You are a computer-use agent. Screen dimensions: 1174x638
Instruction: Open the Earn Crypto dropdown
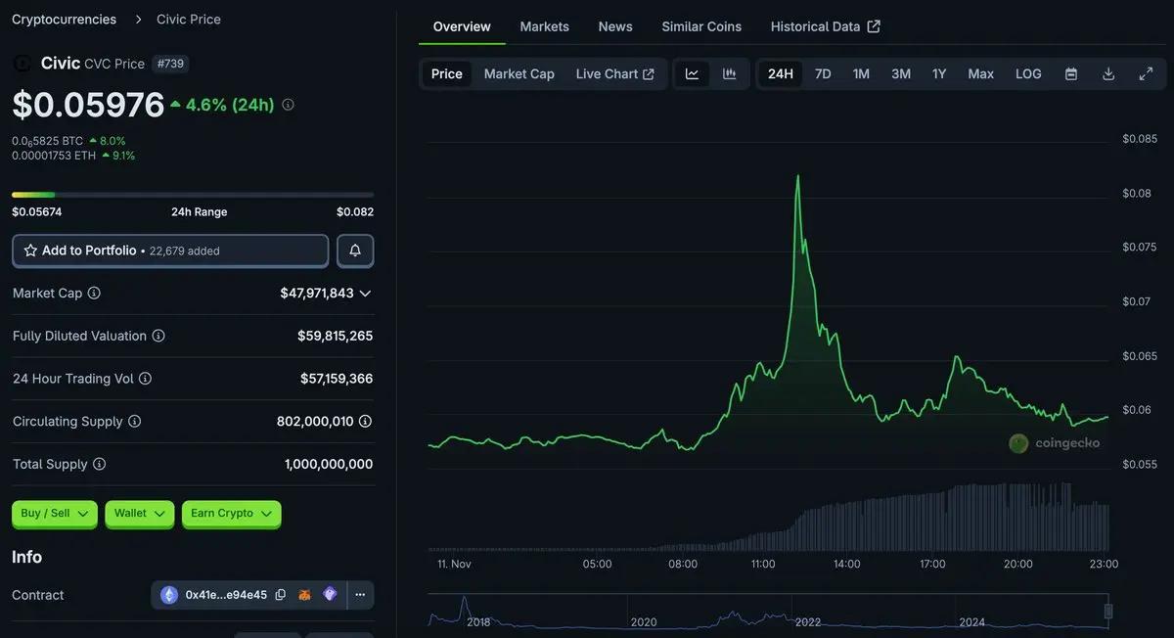(232, 514)
